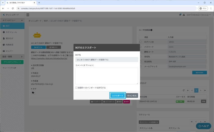Click the ユーザ初期値 info icon
The image size is (214, 132).
[152, 30]
